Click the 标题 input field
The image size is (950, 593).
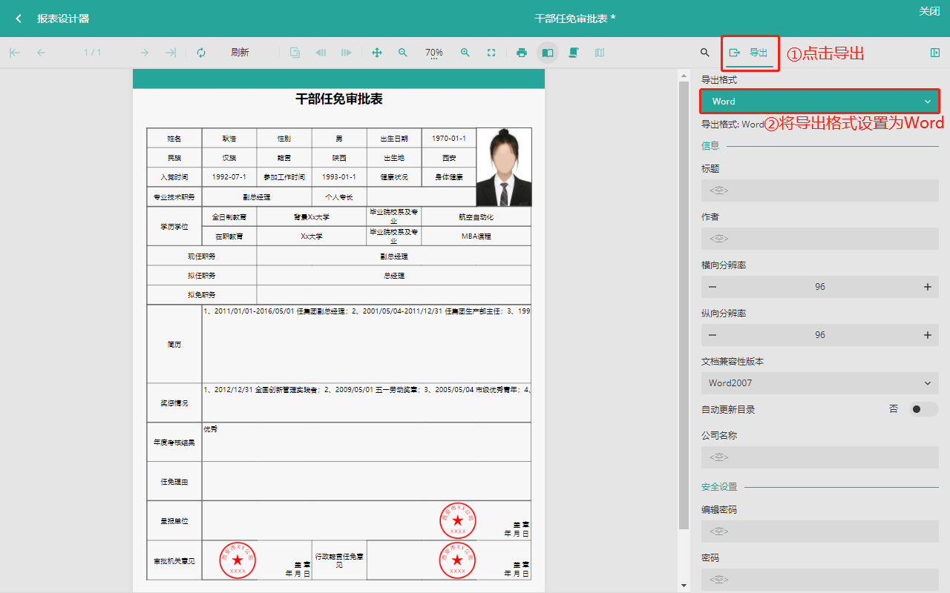point(819,191)
